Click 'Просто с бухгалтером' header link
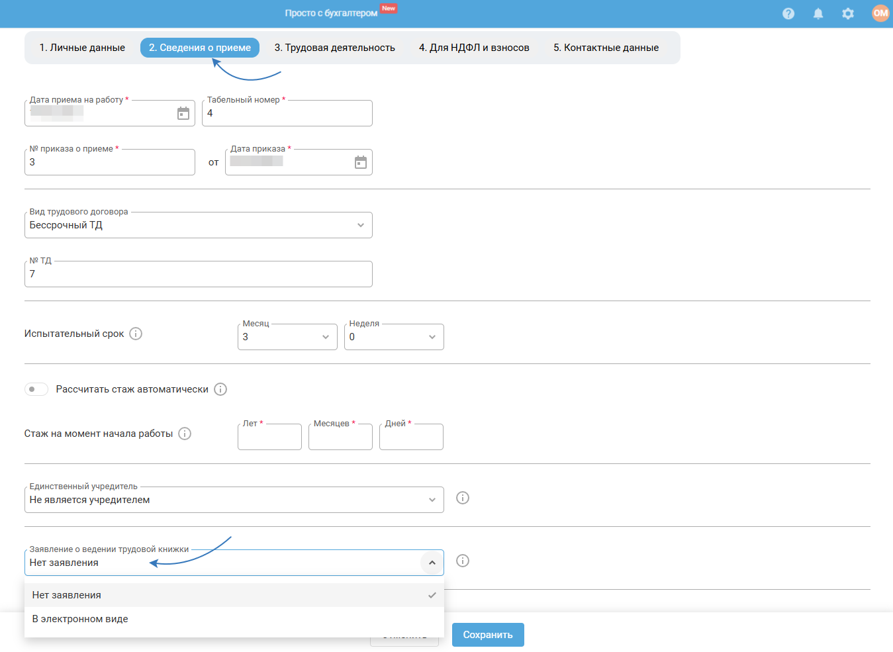Image resolution: width=893 pixels, height=652 pixels. pos(331,13)
